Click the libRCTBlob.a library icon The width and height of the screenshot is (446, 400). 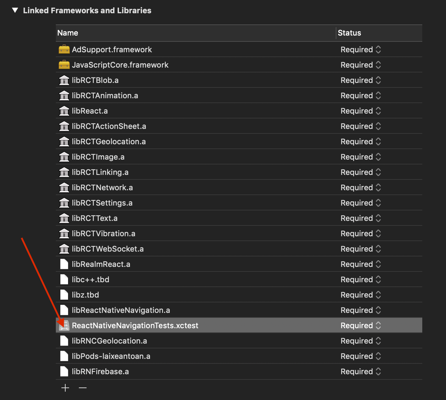64,80
